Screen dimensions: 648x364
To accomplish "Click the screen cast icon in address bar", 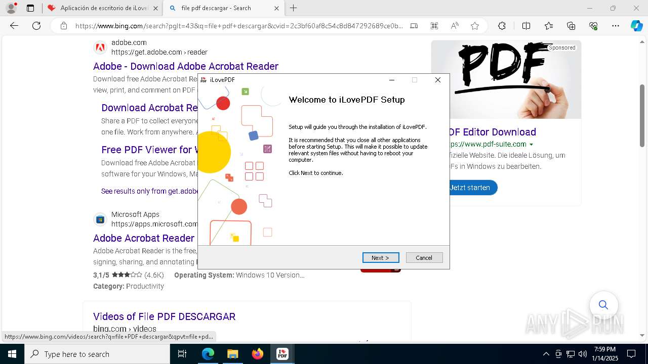I will coord(414,26).
